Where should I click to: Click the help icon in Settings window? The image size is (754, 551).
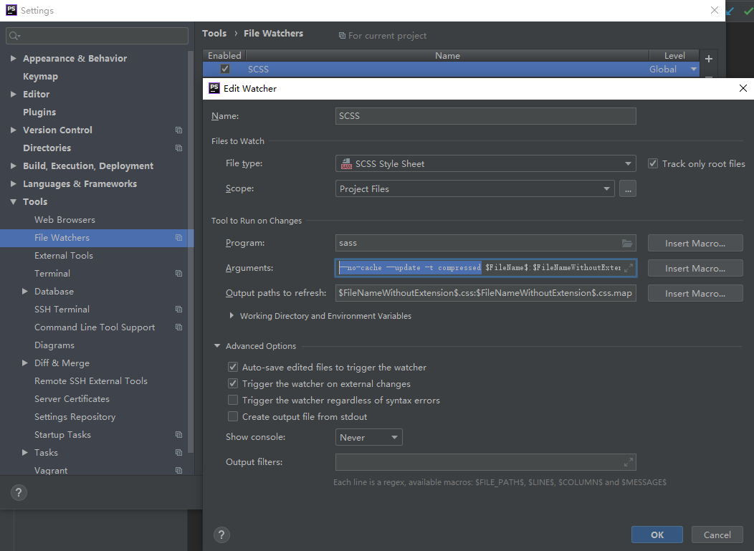[18, 492]
